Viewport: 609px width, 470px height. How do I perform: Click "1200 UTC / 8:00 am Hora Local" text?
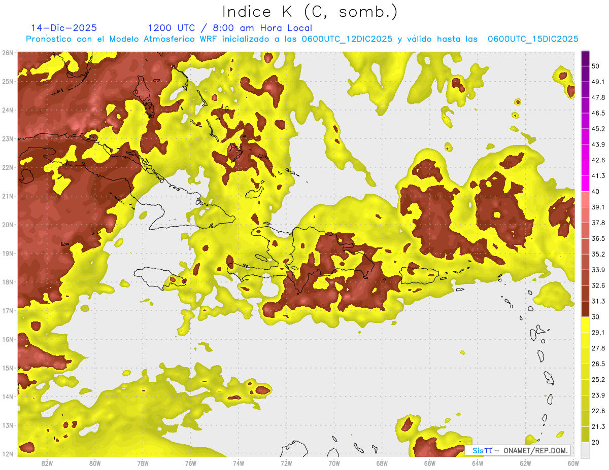230,28
